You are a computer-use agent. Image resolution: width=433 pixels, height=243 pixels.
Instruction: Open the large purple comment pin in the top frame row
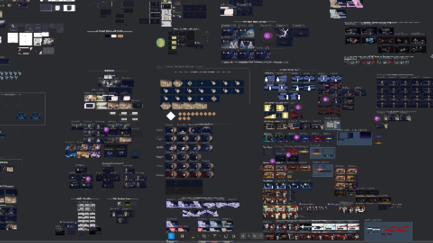268,36
